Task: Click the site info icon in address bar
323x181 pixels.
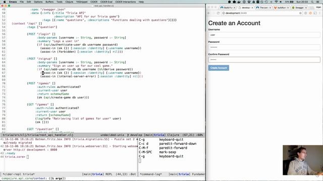Action: (224, 13)
